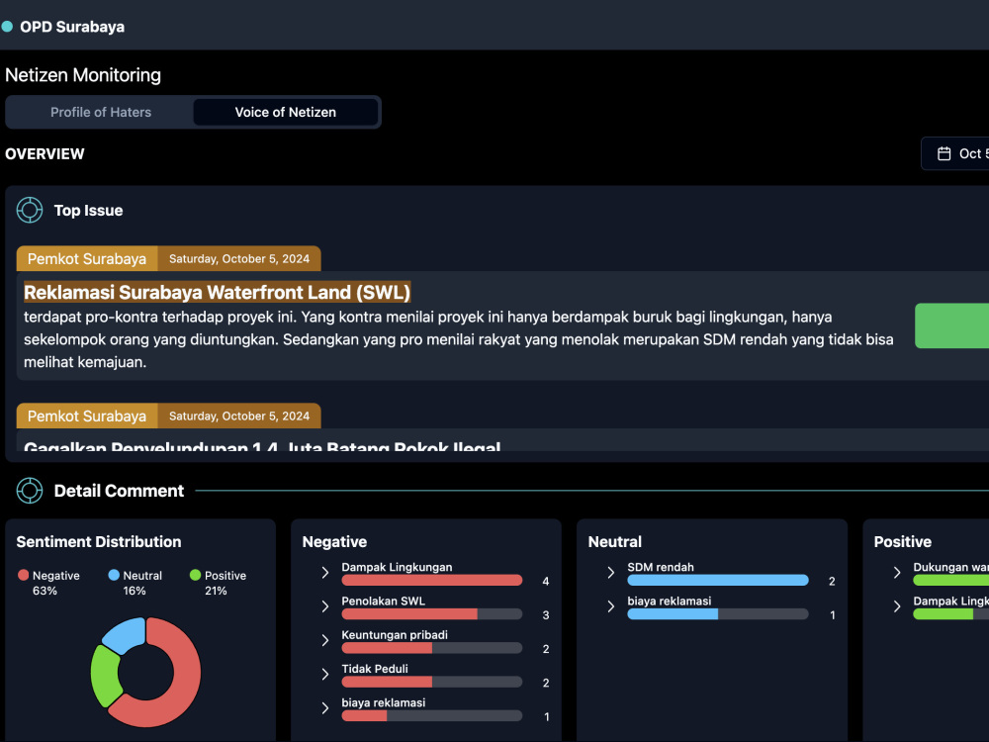Expand the Tidak Peduli row
Image resolution: width=989 pixels, height=742 pixels.
click(x=324, y=675)
